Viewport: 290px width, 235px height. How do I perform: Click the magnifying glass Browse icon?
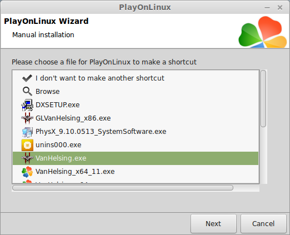point(27,92)
